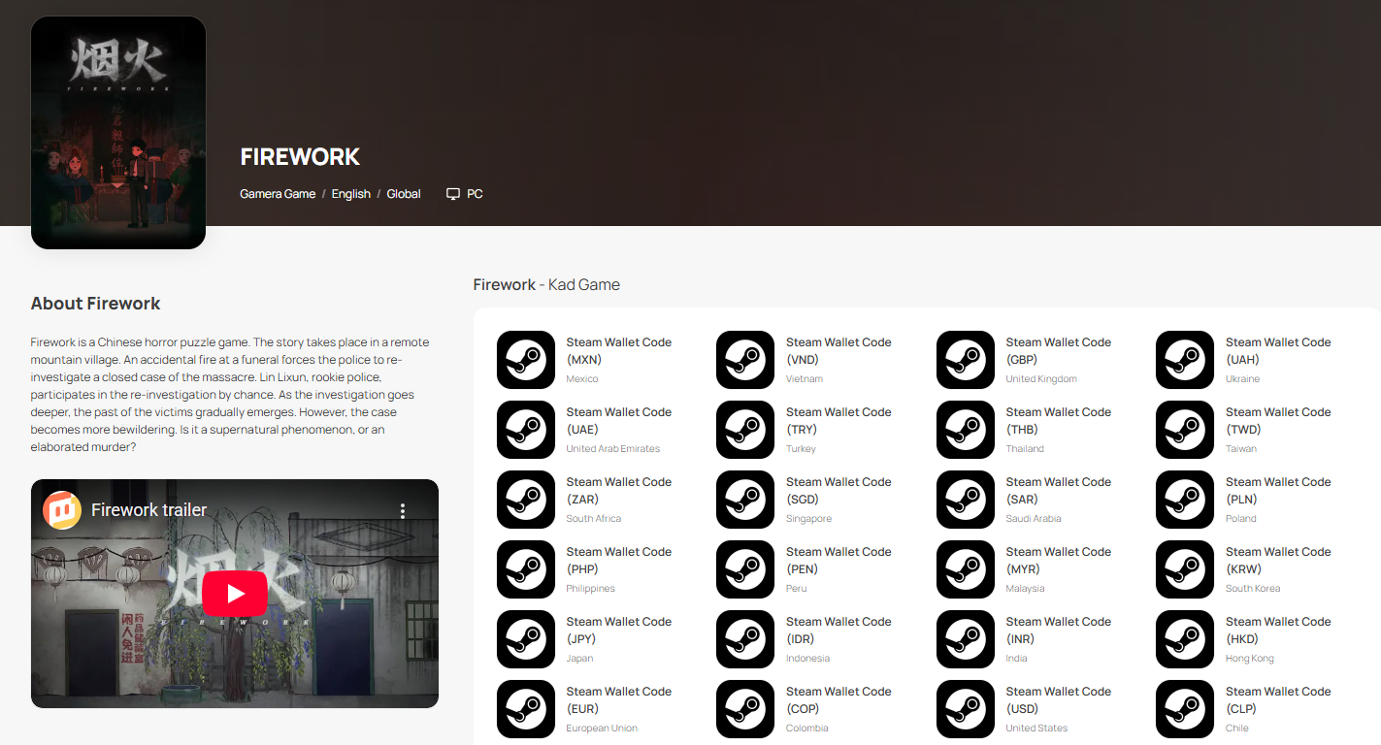This screenshot has width=1381, height=745.
Task: Click the Gamera Game publisher link
Action: [278, 194]
